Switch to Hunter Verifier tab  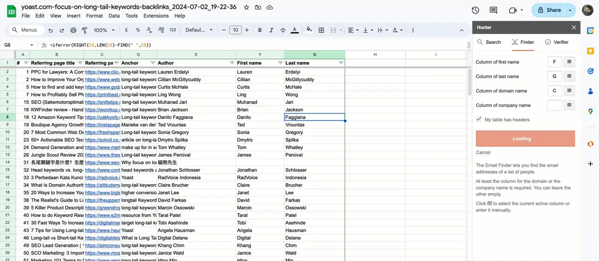point(557,42)
